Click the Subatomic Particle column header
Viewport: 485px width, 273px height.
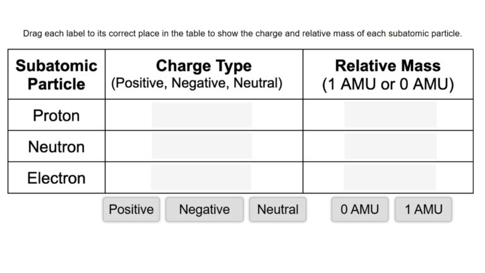56,75
